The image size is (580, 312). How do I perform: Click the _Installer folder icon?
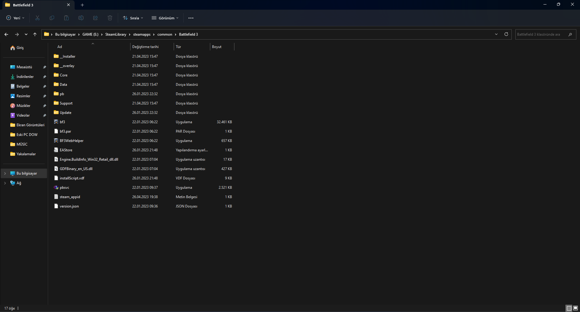(56, 56)
